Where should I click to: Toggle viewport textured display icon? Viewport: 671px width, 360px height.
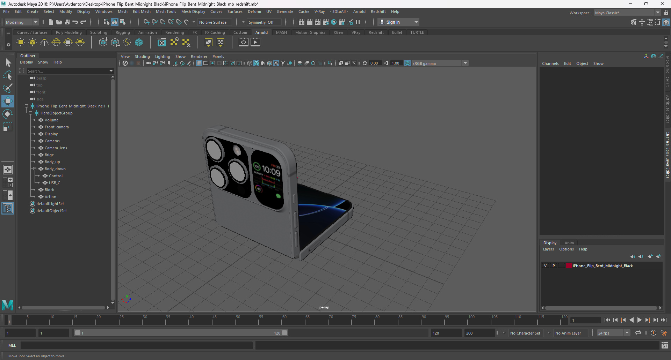tap(276, 63)
